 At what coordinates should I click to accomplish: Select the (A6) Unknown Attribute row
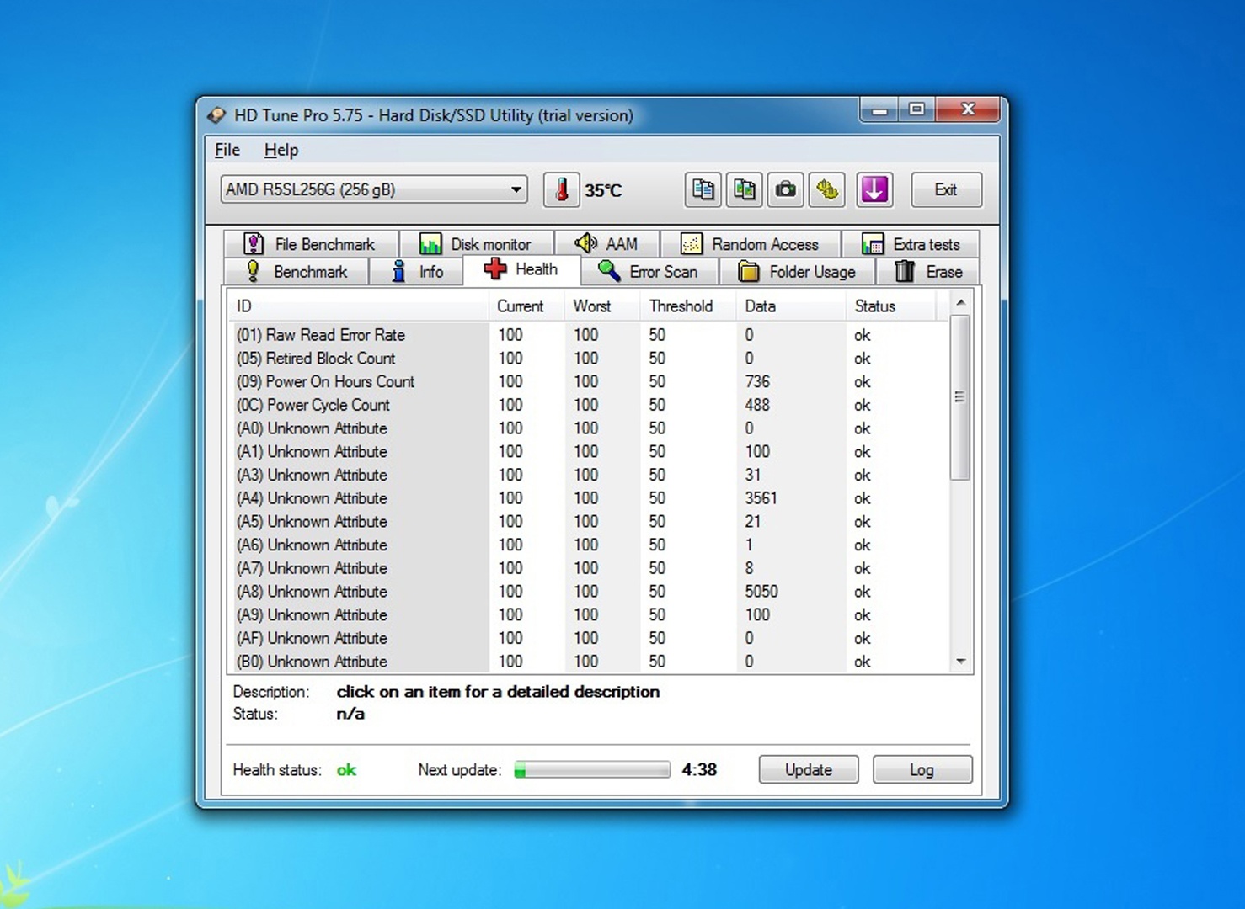pos(588,545)
